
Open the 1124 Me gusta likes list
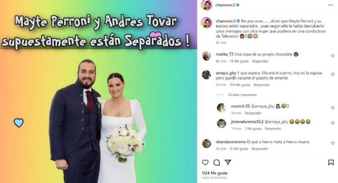point(215,173)
